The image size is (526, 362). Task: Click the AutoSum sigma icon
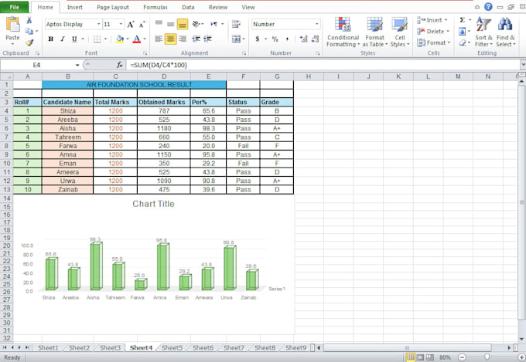(x=463, y=20)
